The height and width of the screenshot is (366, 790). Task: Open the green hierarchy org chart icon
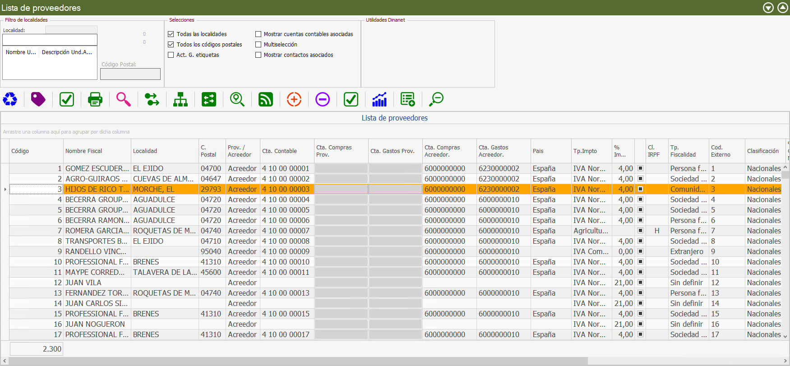[180, 99]
